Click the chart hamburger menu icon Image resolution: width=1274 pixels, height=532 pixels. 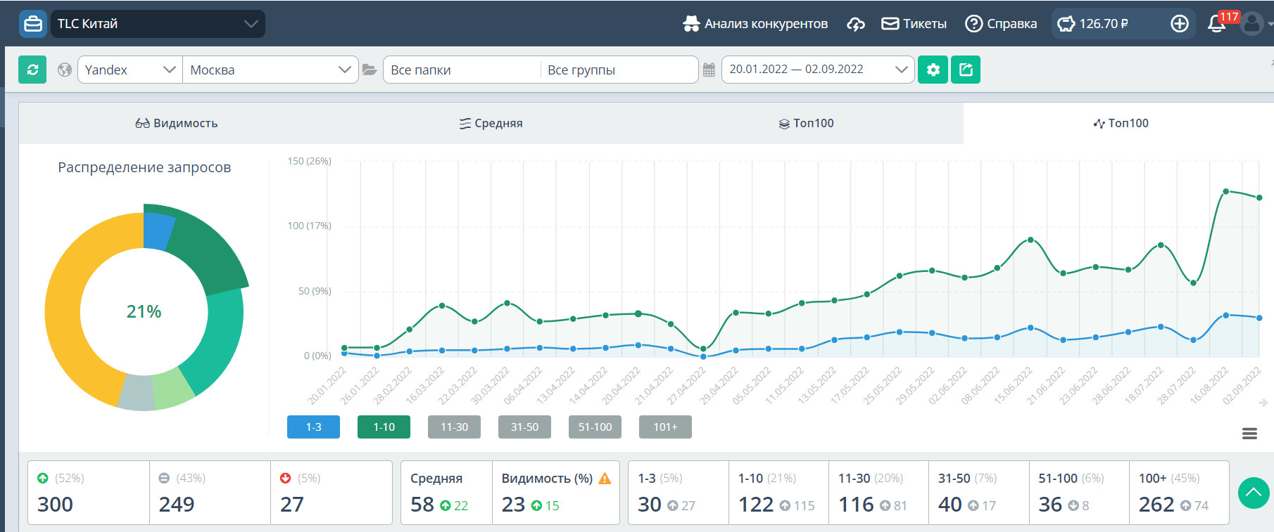pyautogui.click(x=1249, y=434)
